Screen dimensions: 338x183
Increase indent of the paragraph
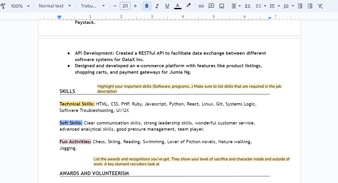pyautogui.click(x=310, y=6)
